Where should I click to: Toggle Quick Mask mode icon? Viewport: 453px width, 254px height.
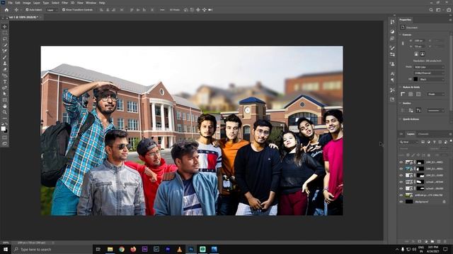[5, 138]
